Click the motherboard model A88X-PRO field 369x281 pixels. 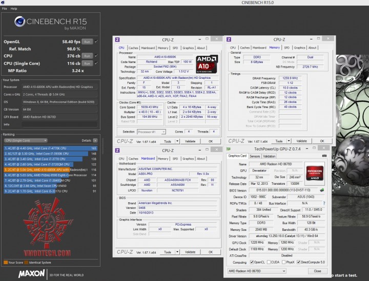[163, 174]
